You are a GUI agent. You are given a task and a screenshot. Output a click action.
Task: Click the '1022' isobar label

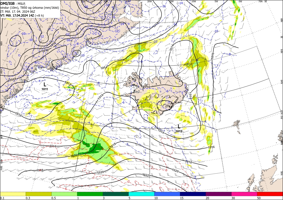tap(145, 175)
